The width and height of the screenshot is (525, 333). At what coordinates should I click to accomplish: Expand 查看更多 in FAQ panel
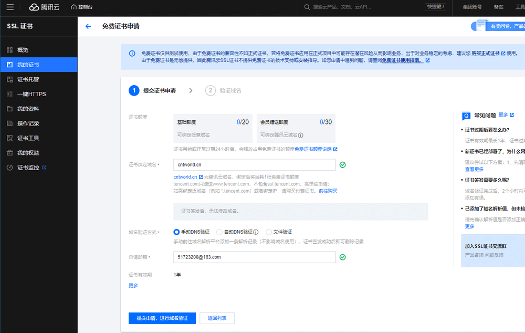(474, 170)
